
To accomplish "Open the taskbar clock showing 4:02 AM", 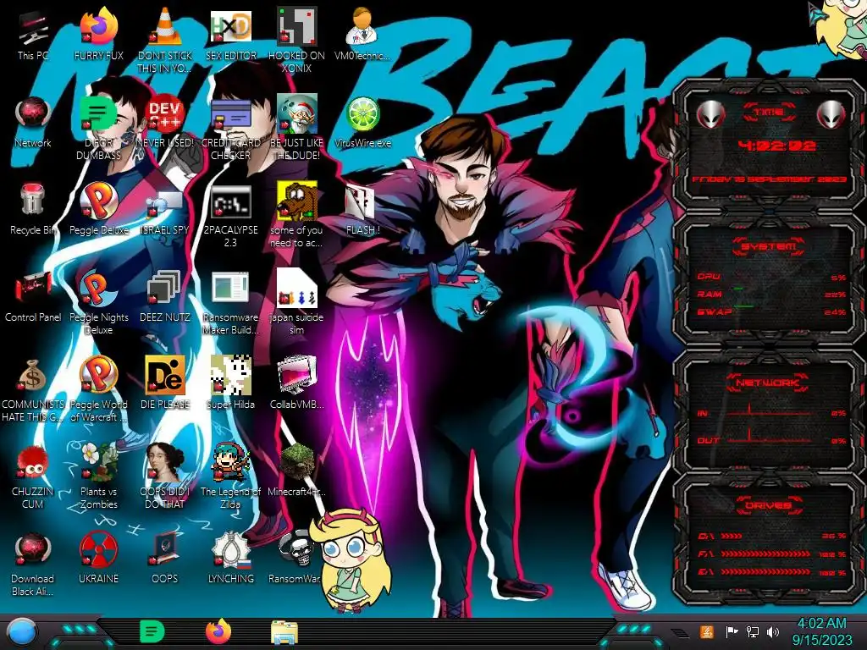I will click(x=821, y=631).
